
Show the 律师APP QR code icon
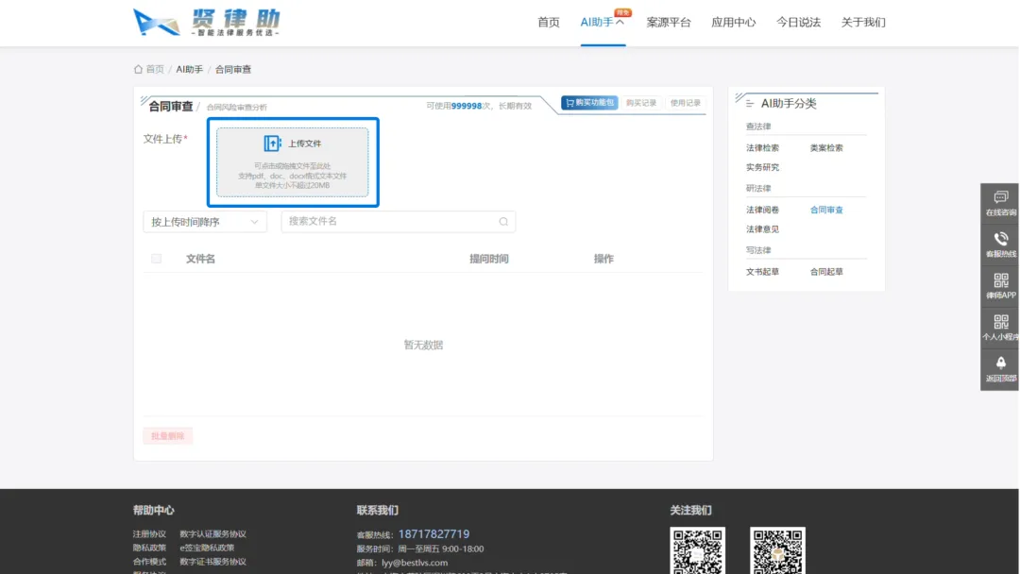click(1000, 280)
